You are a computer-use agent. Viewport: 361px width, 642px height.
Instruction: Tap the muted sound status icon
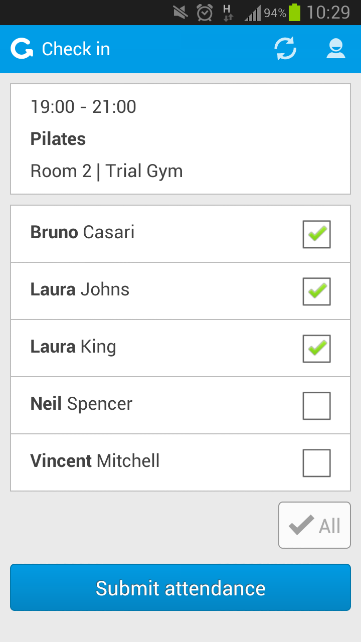180,13
